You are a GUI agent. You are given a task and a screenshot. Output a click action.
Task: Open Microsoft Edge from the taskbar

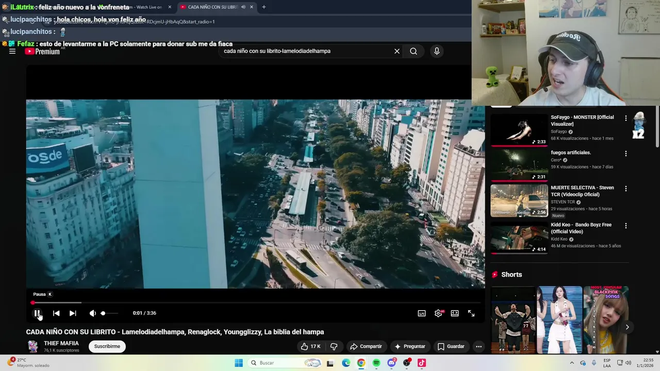pos(345,363)
